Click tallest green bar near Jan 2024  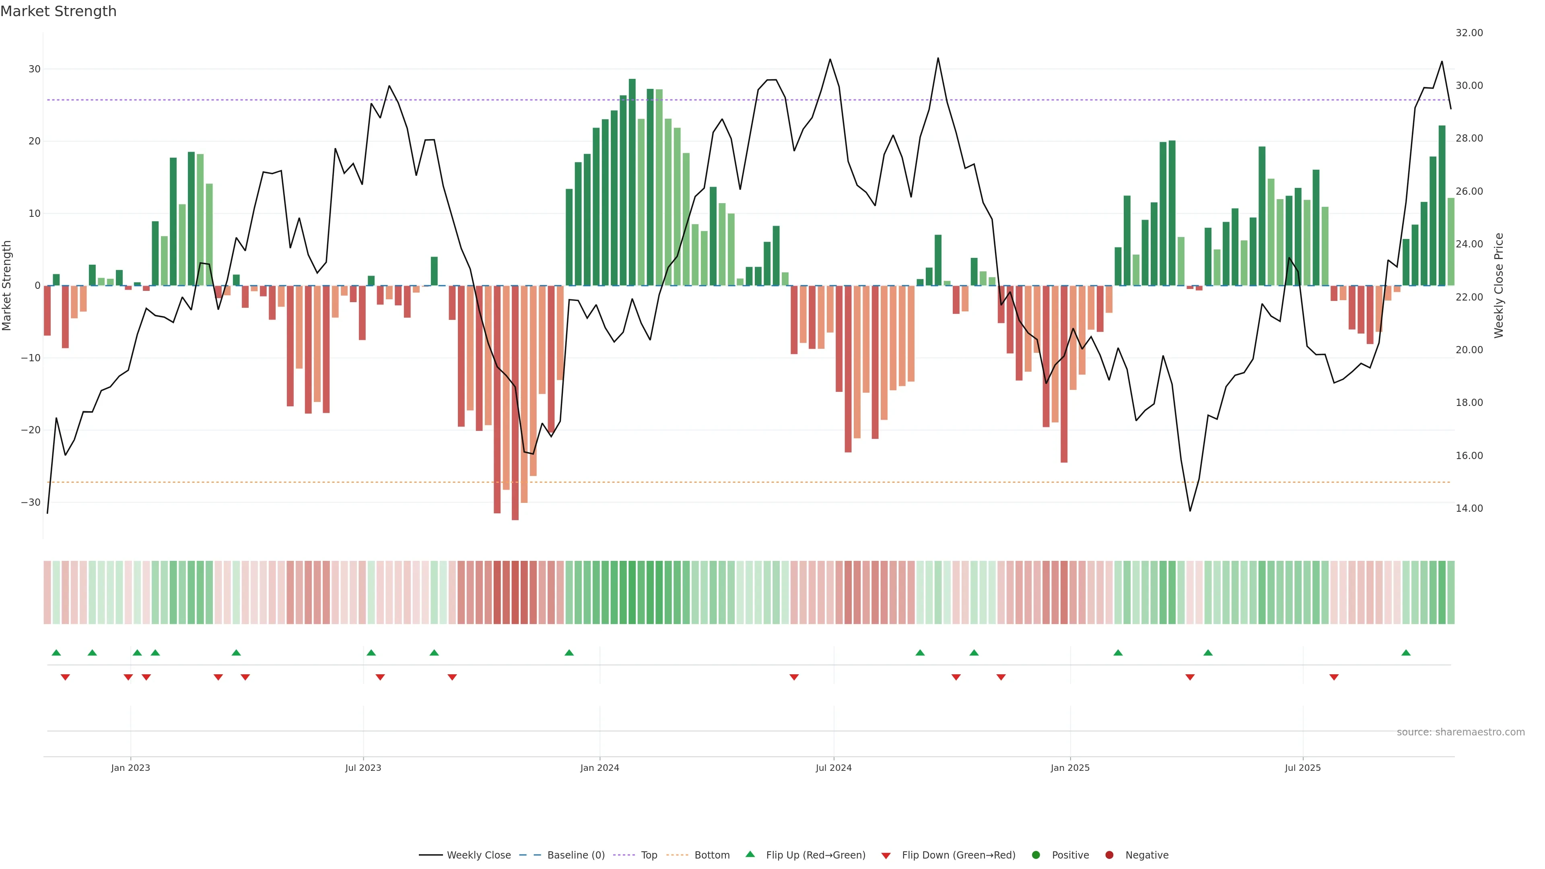(632, 180)
